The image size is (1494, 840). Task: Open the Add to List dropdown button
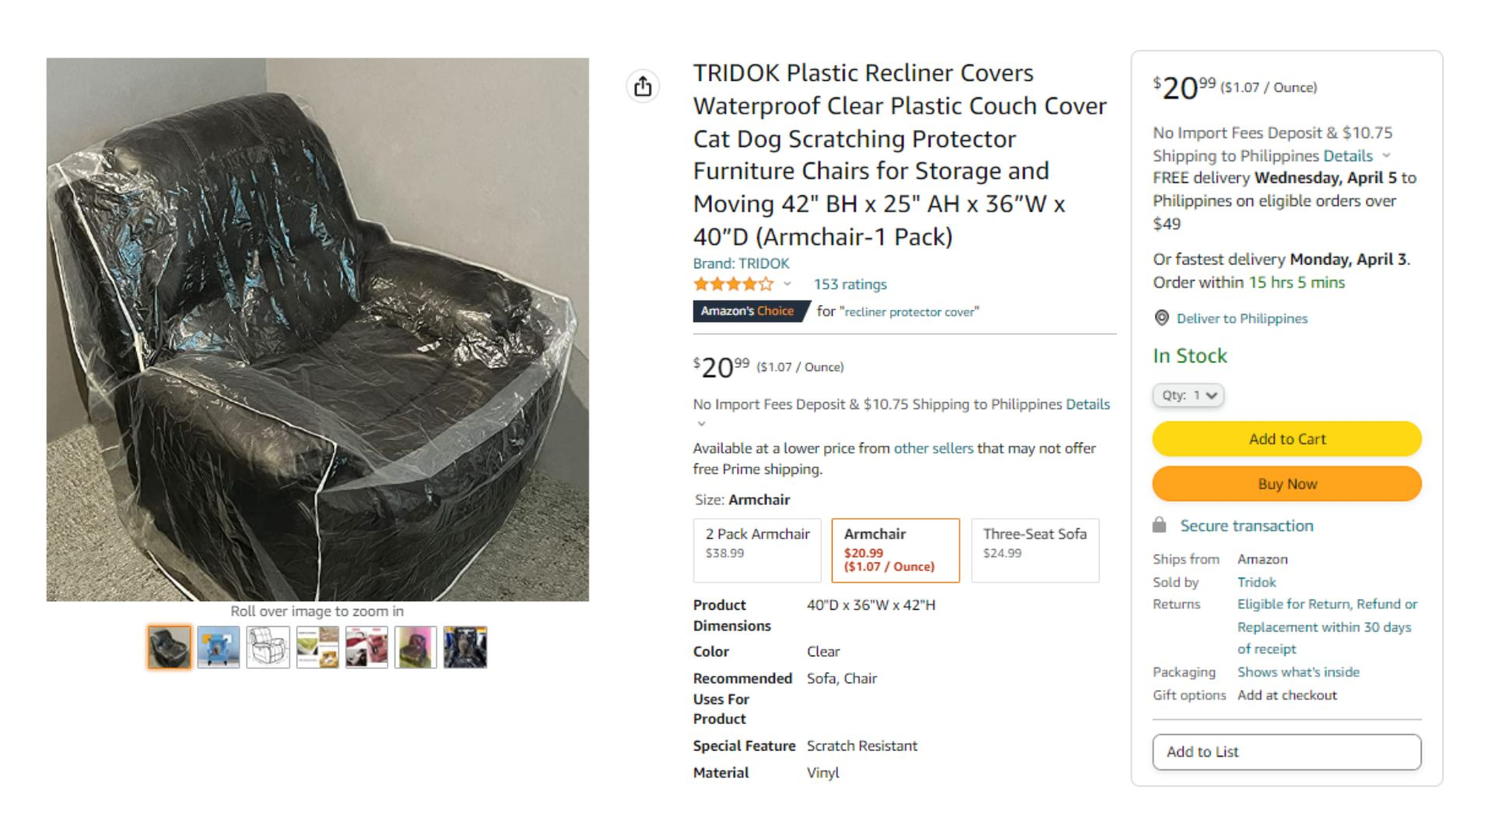point(1287,752)
